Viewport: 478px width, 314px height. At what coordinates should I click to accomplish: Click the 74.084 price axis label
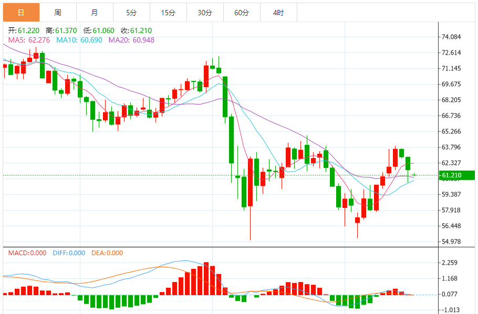(451, 37)
